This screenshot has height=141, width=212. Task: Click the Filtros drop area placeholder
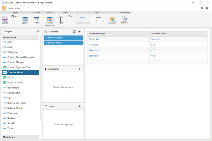pyautogui.click(x=63, y=125)
